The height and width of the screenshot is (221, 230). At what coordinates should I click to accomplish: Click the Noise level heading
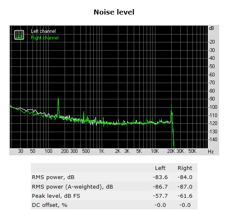pyautogui.click(x=114, y=12)
